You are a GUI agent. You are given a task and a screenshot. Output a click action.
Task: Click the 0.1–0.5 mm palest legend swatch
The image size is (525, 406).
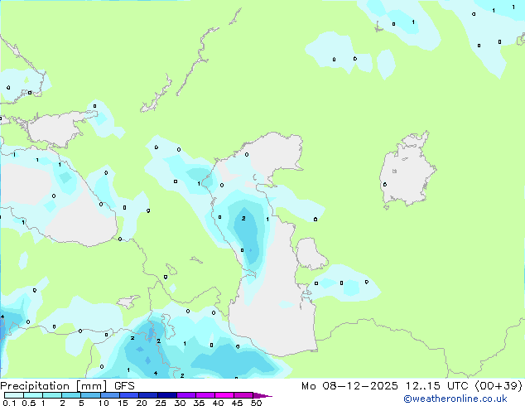[14, 395]
